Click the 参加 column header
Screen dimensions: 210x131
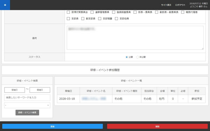(x=197, y=91)
